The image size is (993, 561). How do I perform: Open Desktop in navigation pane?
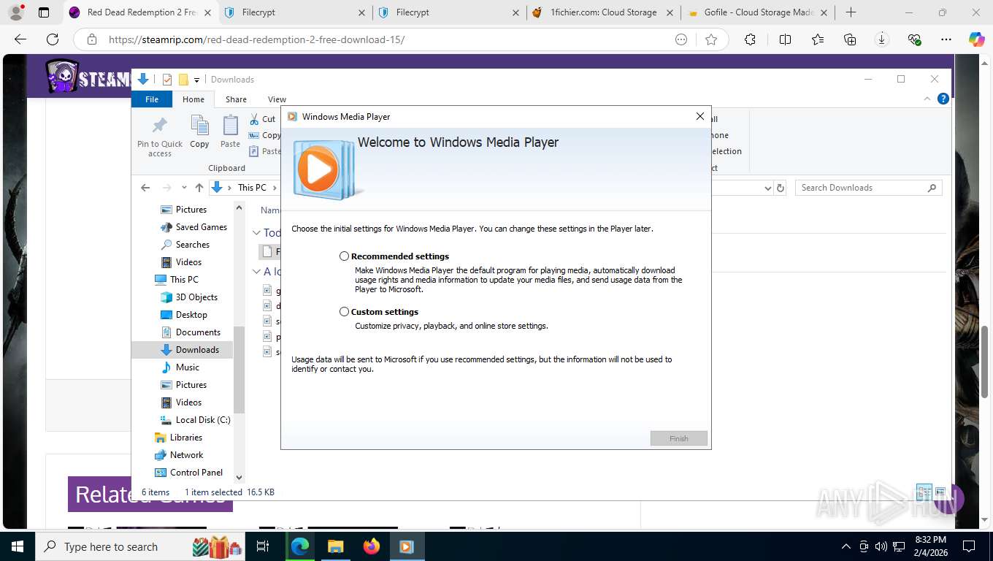click(191, 315)
